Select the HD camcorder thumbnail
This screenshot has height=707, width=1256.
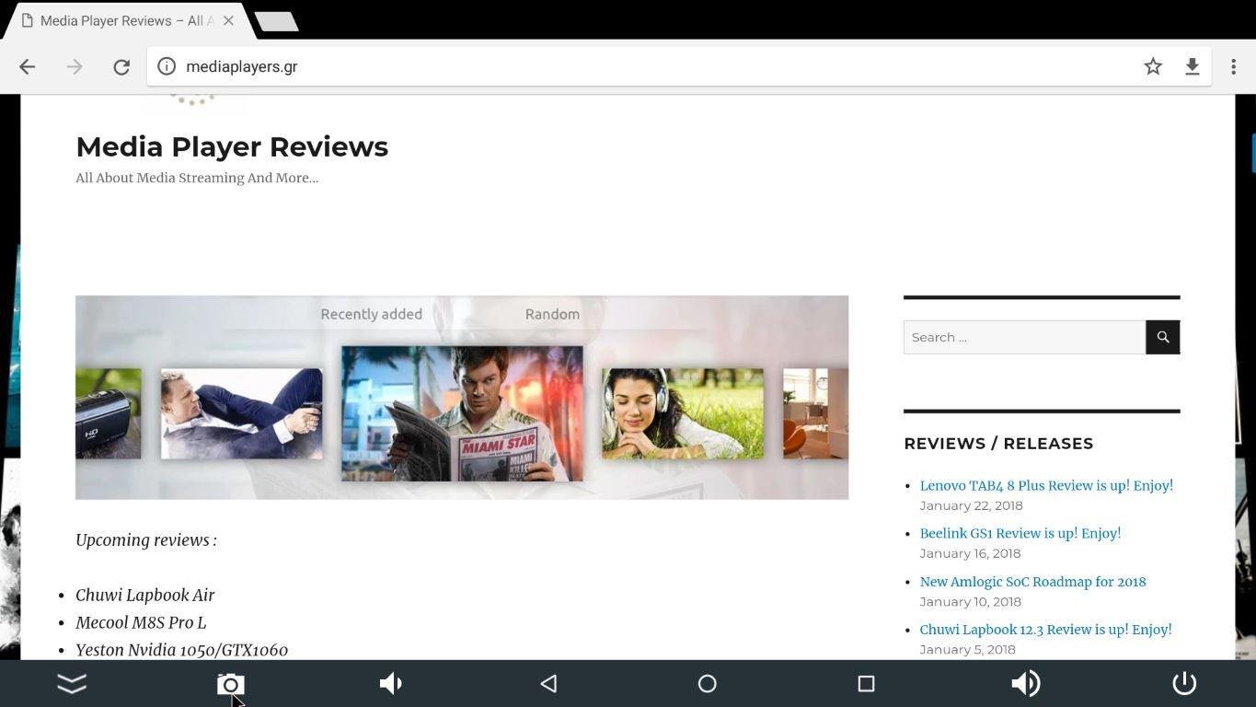tap(109, 413)
